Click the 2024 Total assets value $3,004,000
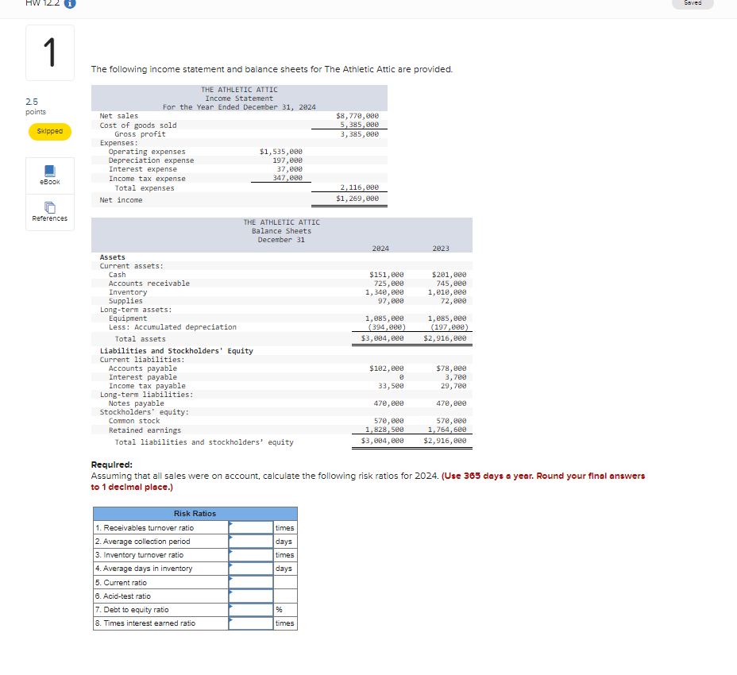737x675 pixels. click(x=382, y=338)
